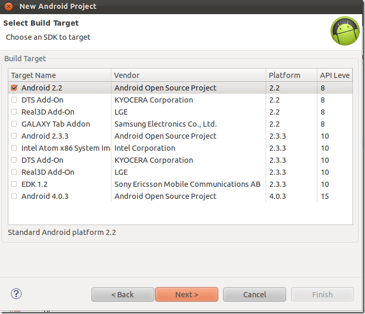
Task: Click the Android Open Source Project cell for 2.2
Action: [x=166, y=88]
